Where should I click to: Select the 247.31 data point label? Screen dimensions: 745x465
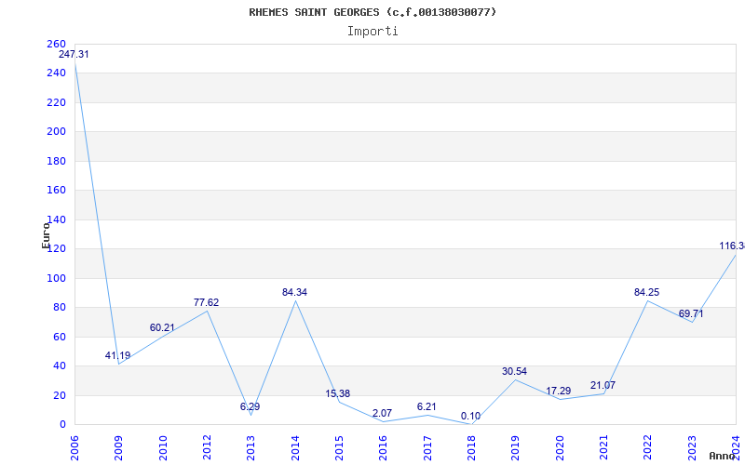[x=74, y=55]
